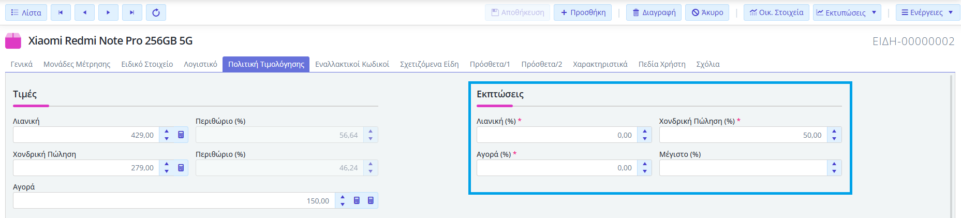Open the Σχετιζόμενα Είδη tab
Screen dimensions: 961x218
coord(430,64)
